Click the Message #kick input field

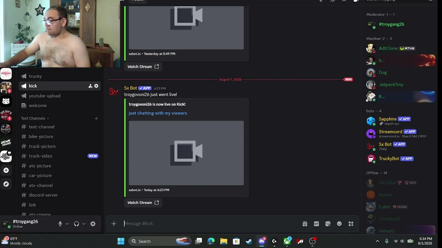tap(211, 224)
